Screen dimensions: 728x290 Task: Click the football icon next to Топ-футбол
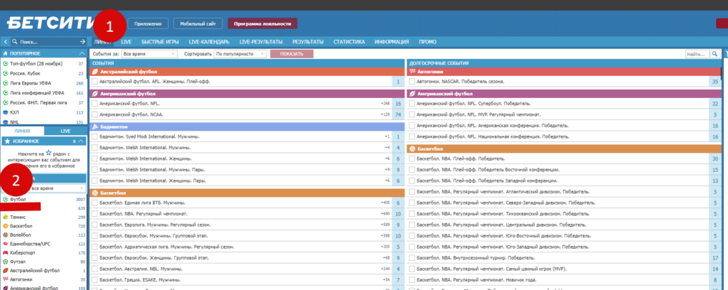[x=6, y=63]
